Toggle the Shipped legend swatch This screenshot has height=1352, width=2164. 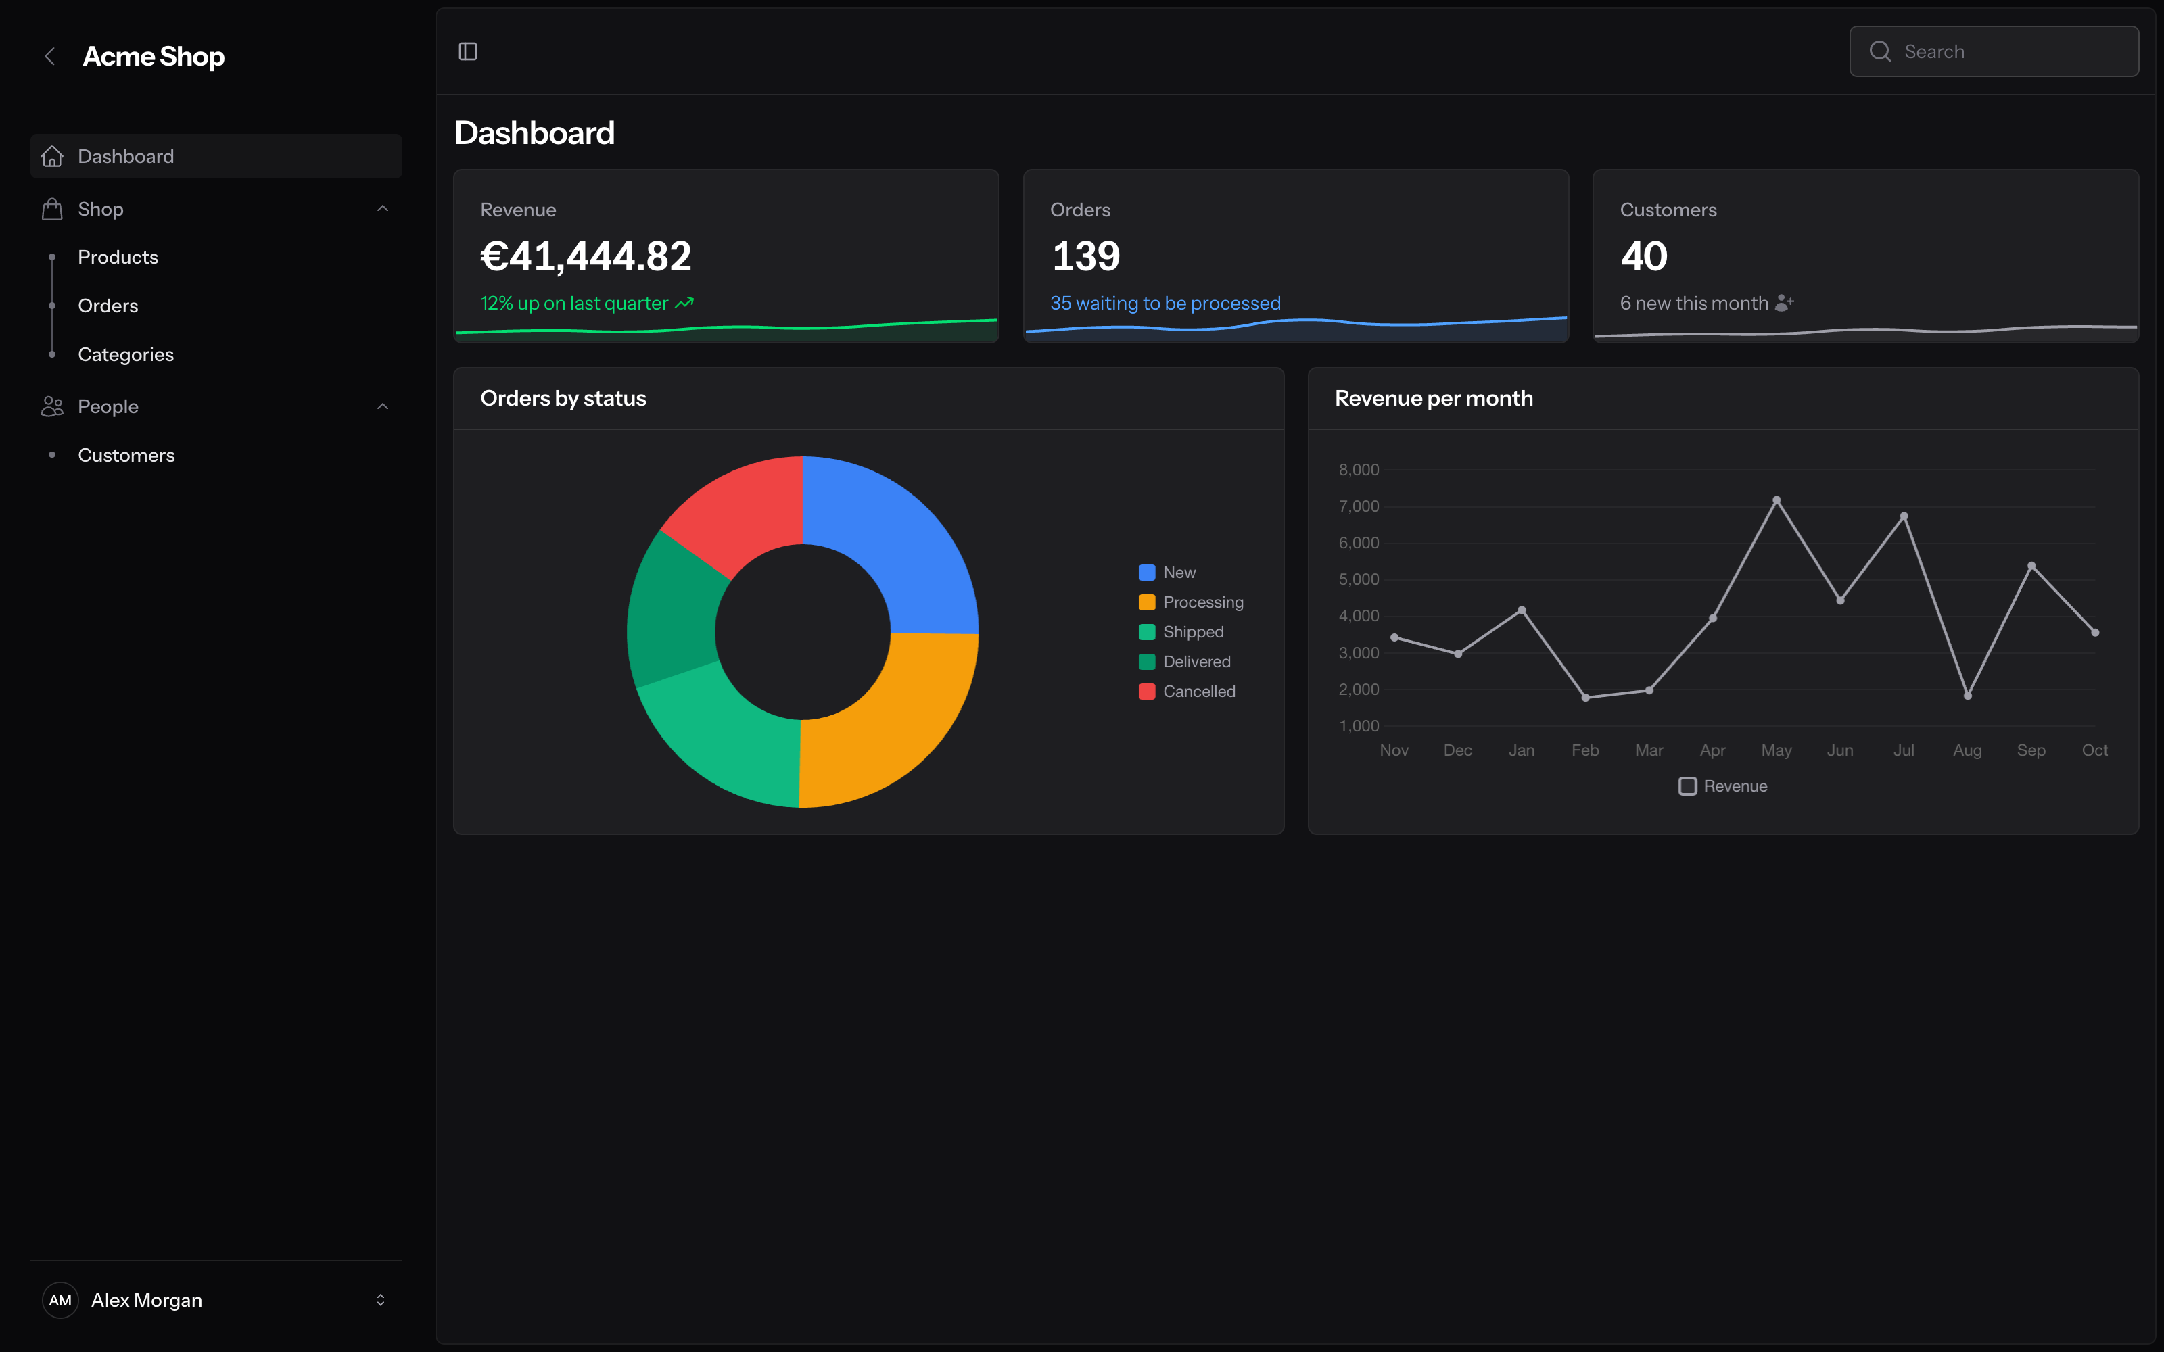coord(1148,632)
